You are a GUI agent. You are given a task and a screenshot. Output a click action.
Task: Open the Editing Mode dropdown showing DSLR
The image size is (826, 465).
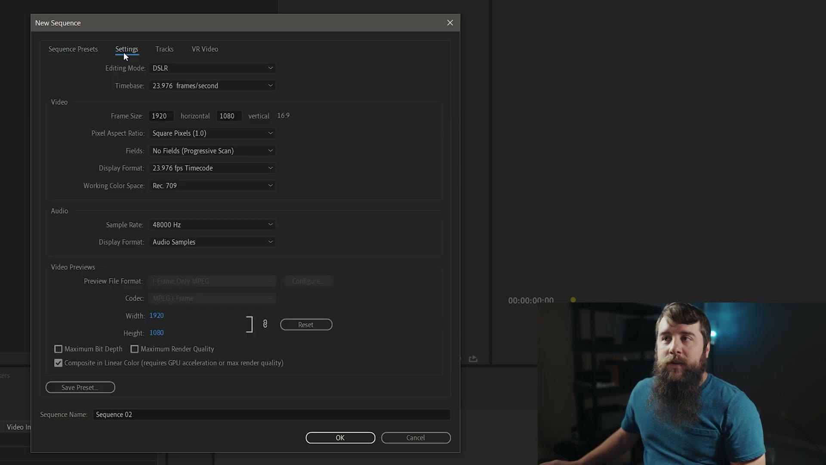click(x=212, y=68)
